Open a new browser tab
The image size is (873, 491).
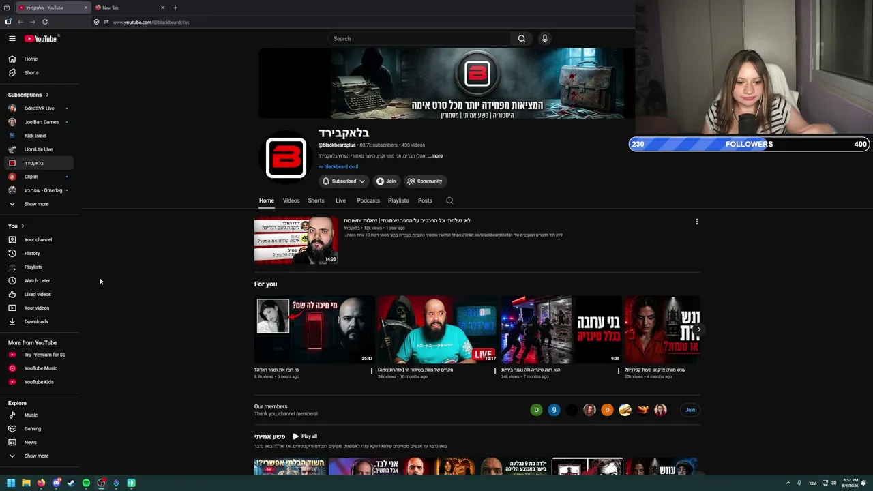pos(175,8)
